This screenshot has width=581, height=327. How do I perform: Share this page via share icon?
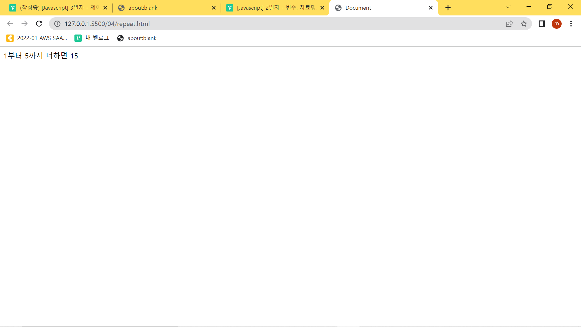tap(509, 24)
